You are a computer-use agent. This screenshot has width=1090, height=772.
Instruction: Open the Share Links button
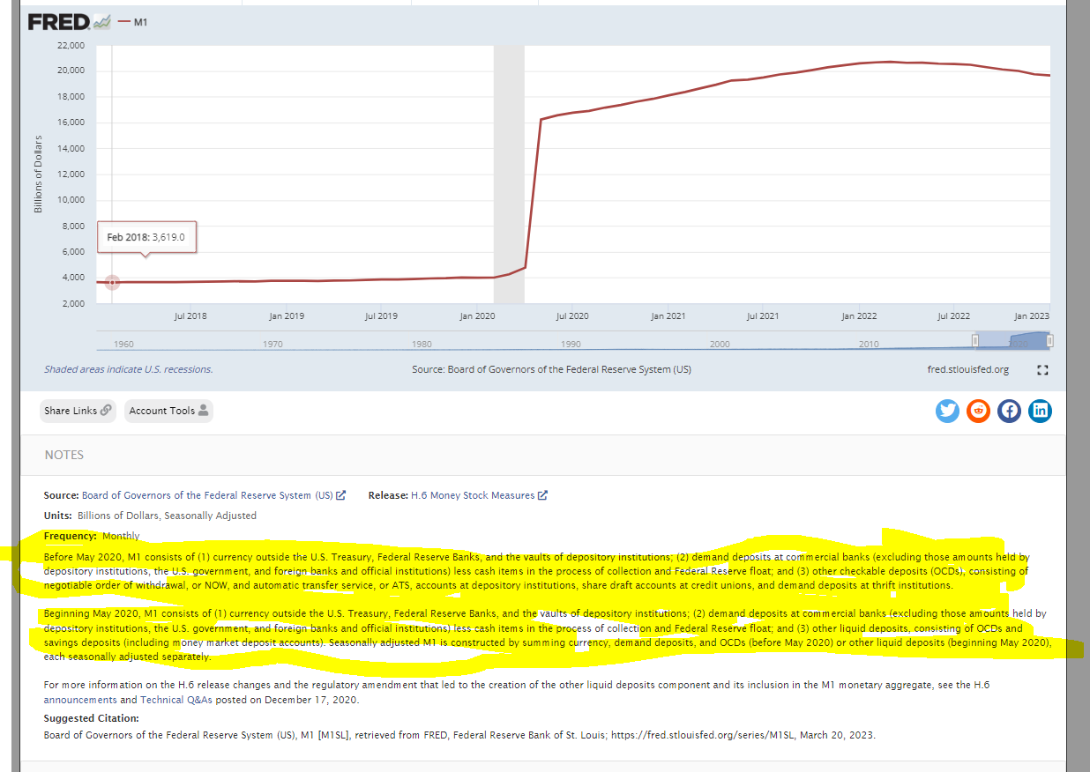coord(78,411)
